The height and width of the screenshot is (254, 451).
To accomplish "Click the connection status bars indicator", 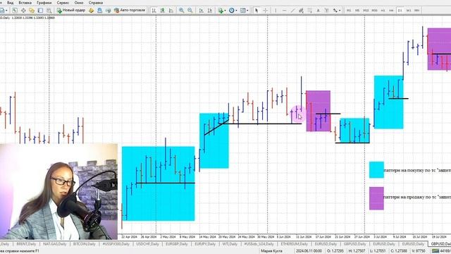I will (x=435, y=251).
